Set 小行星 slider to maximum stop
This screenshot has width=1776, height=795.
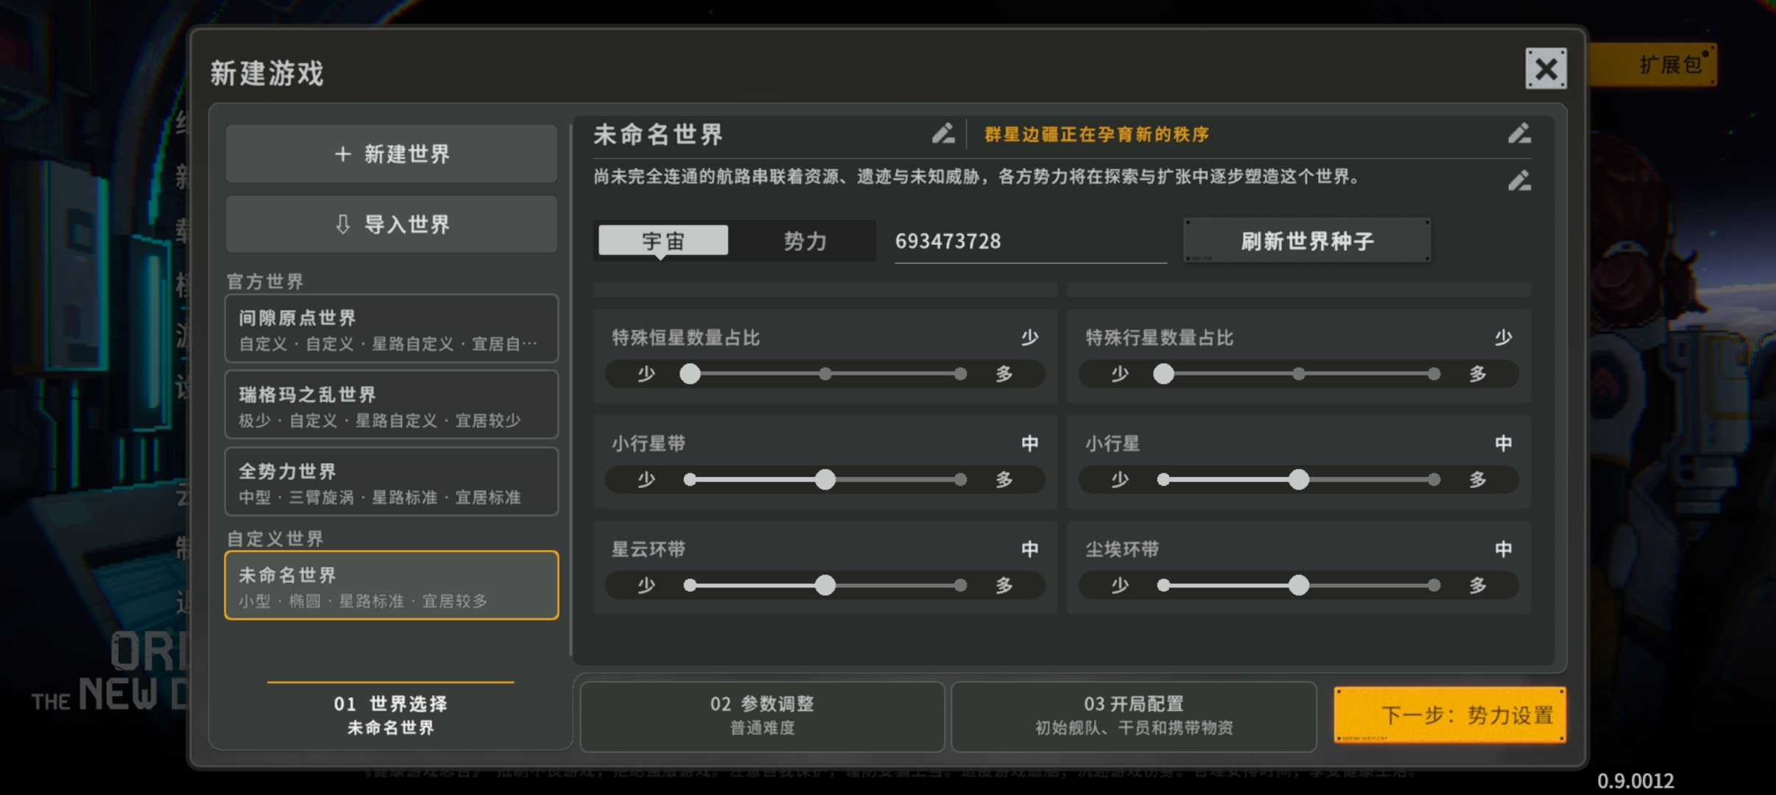coord(1434,480)
